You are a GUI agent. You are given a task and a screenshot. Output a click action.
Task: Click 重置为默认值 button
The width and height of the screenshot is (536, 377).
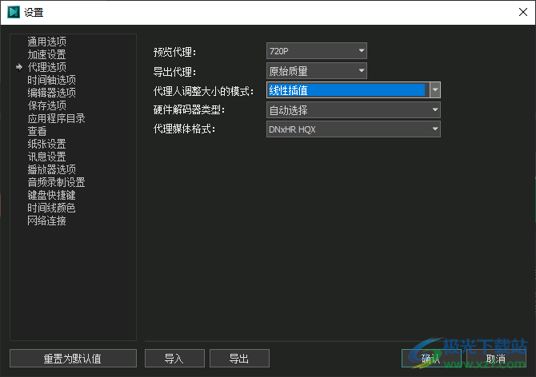click(x=73, y=359)
